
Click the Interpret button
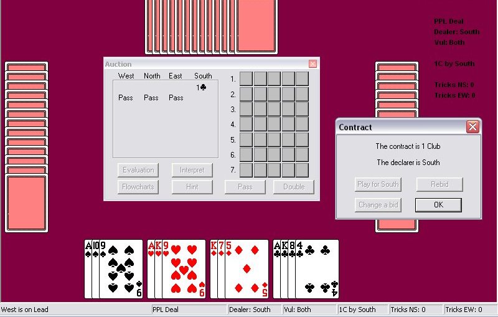coord(192,170)
